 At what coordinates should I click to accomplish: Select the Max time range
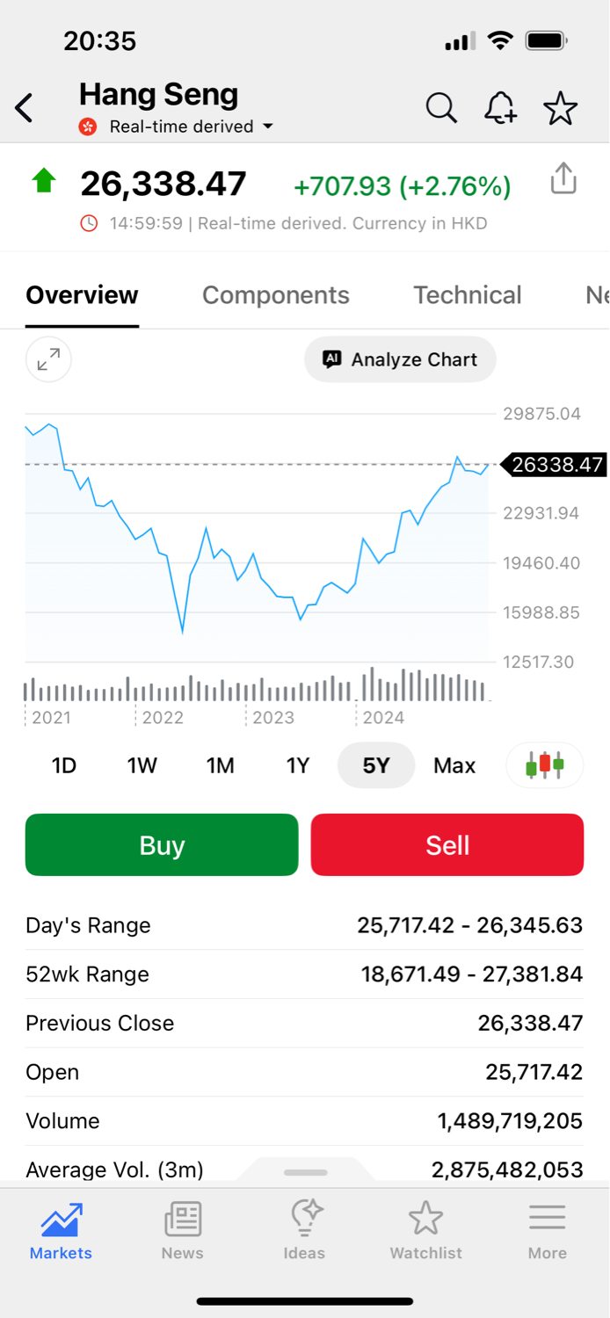click(x=454, y=765)
